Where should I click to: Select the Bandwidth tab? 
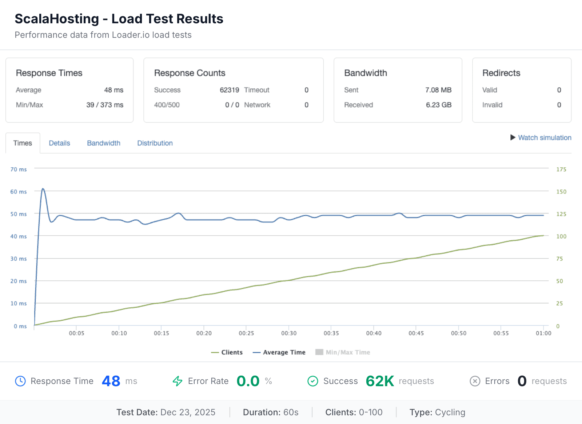tap(103, 143)
